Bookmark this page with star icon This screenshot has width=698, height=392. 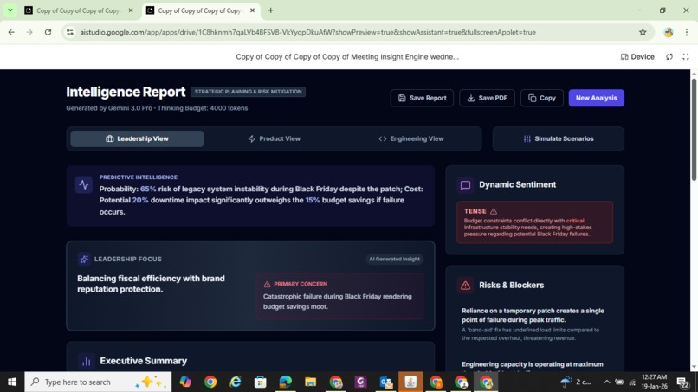point(643,32)
